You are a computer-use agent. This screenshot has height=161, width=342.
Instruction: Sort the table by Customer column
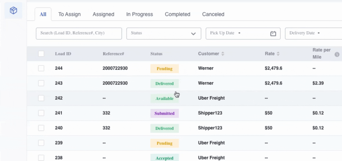coord(223,54)
